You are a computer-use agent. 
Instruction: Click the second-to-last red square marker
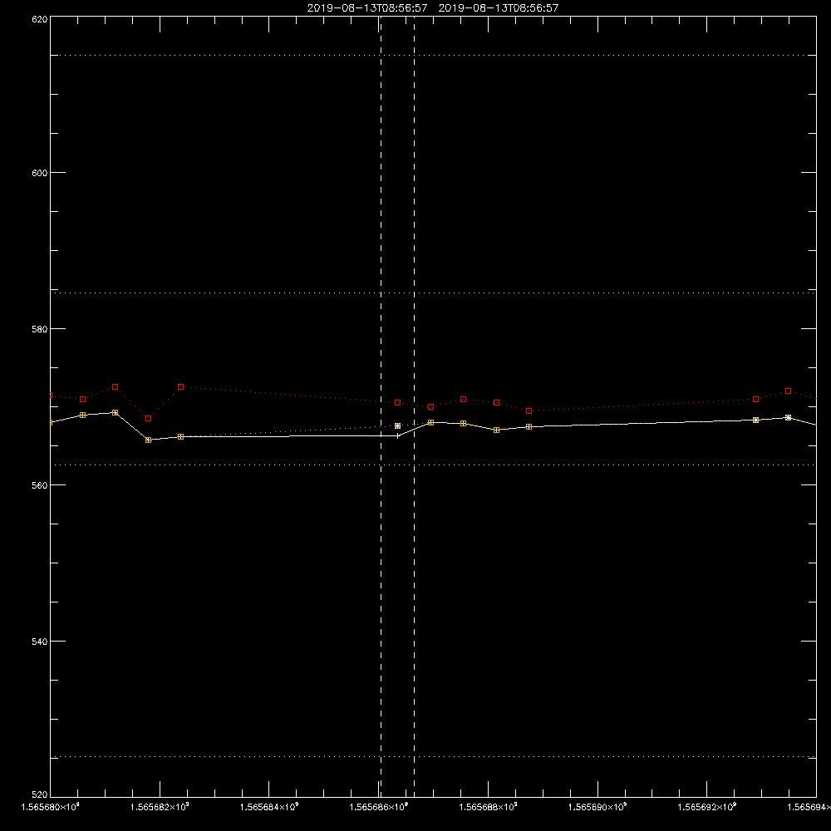point(755,399)
